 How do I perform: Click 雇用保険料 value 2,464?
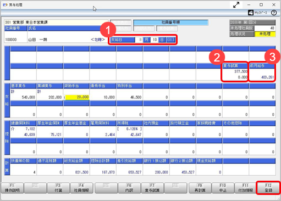(x=110, y=135)
